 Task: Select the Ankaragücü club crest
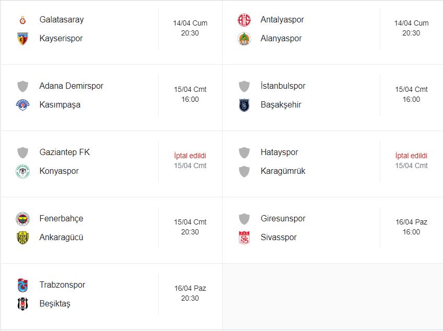coord(22,238)
